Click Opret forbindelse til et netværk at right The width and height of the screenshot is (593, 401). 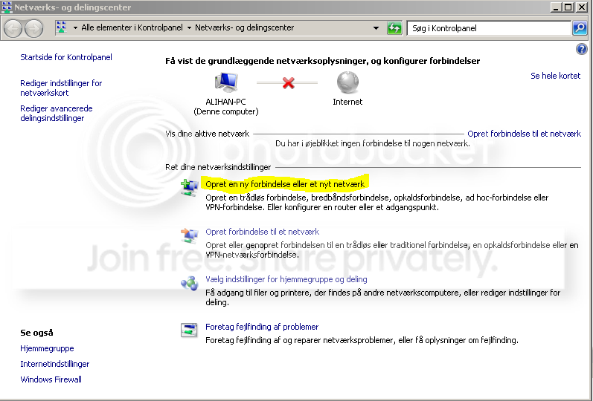point(524,134)
